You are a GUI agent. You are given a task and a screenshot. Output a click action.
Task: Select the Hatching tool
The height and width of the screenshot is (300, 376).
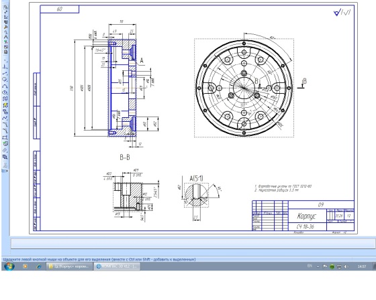tap(5, 151)
